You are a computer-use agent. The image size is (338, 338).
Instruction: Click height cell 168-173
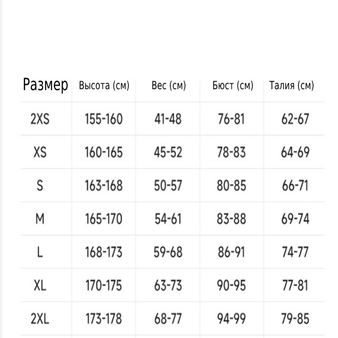[103, 252]
